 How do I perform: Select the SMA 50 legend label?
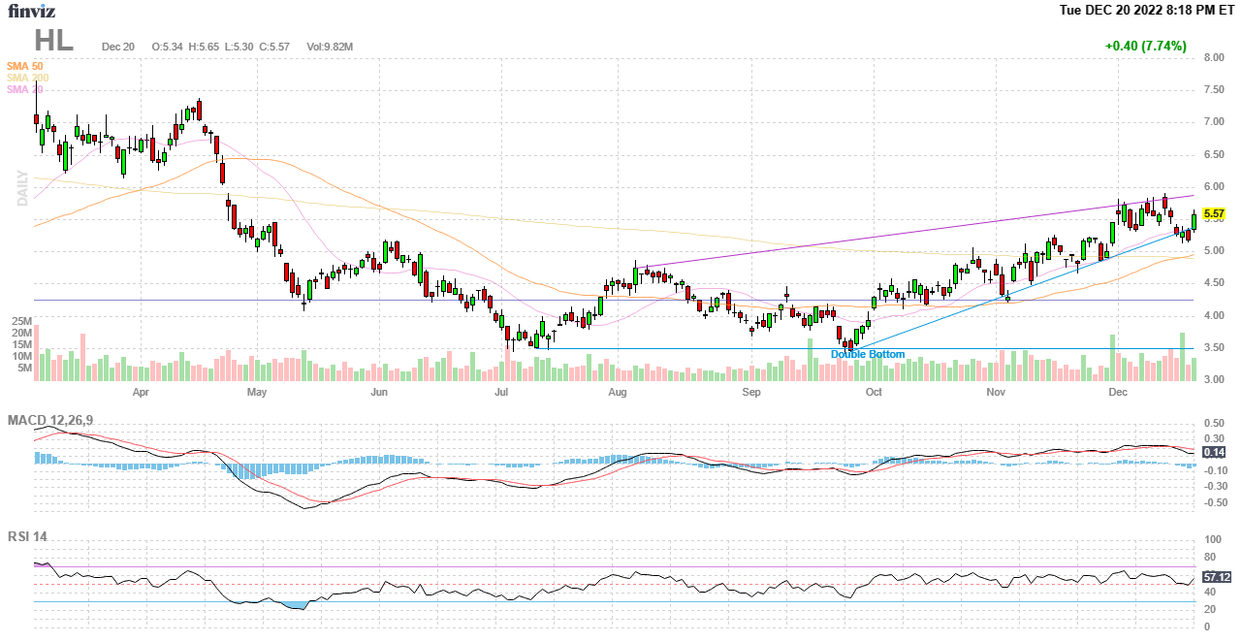click(x=24, y=66)
